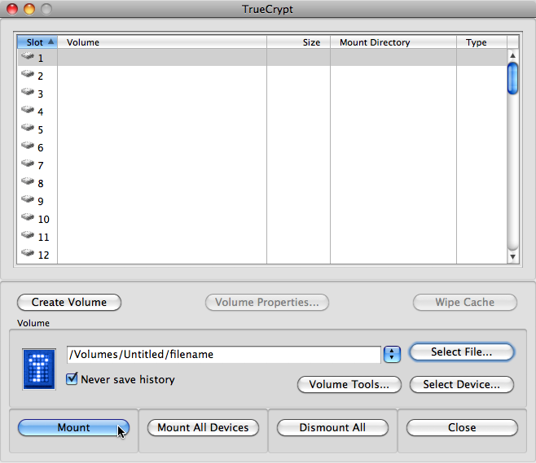
Task: Click the Create Volume button
Action: 69,302
